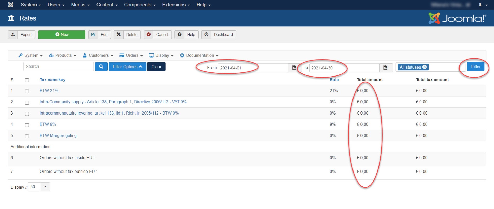
Task: Collapse the Filter Options panel
Action: click(127, 66)
